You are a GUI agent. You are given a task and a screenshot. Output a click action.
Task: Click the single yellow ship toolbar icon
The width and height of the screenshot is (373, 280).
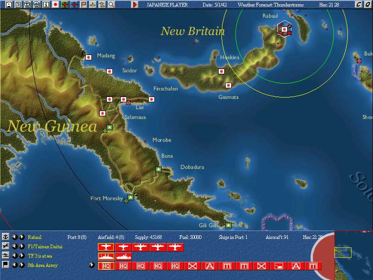93,4
